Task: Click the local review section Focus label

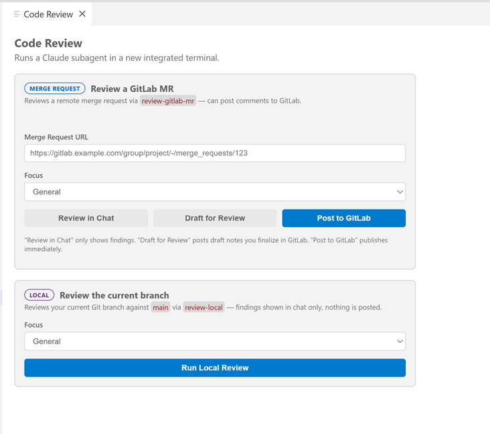Action: pyautogui.click(x=33, y=325)
